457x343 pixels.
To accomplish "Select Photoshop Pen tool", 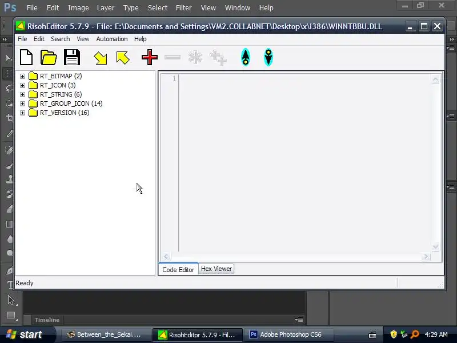I will 9,270.
